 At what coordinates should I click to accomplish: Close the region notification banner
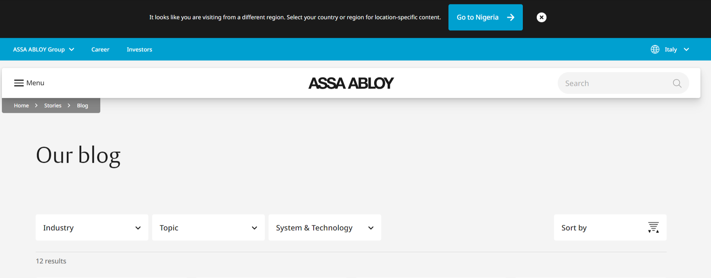(x=541, y=17)
